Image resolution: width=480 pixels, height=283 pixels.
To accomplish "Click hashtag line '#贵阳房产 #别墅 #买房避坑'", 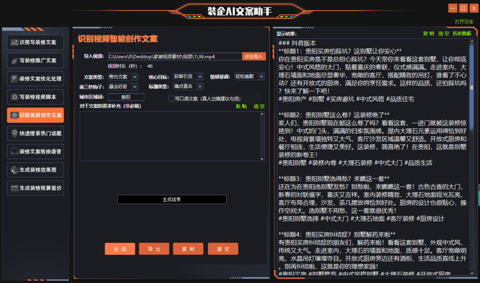I will pos(346,99).
